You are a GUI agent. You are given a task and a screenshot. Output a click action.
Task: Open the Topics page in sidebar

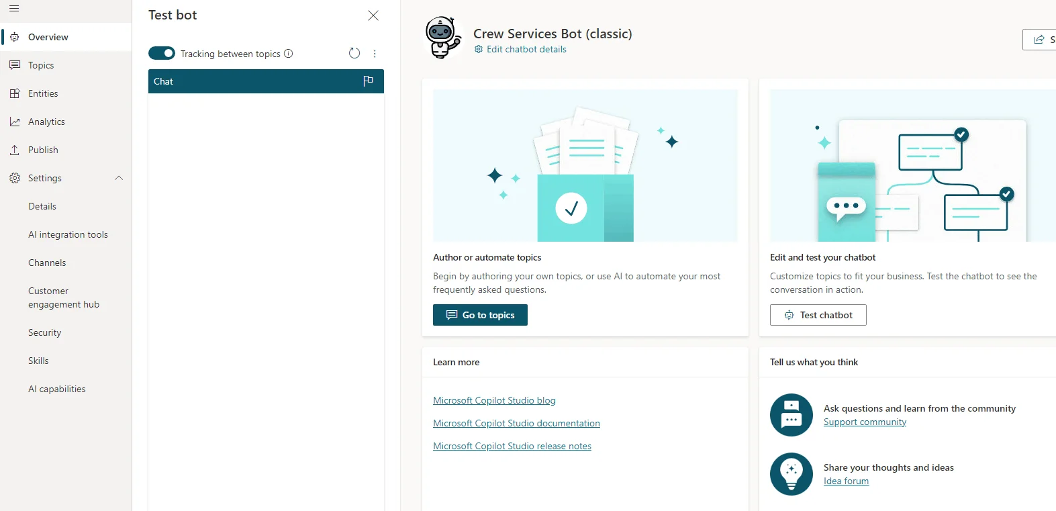click(x=41, y=65)
